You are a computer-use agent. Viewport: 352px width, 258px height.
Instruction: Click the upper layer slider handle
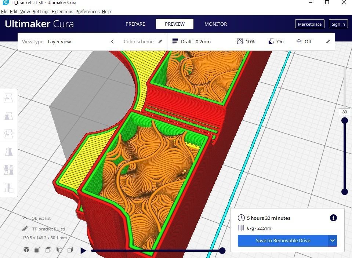pyautogui.click(x=345, y=121)
